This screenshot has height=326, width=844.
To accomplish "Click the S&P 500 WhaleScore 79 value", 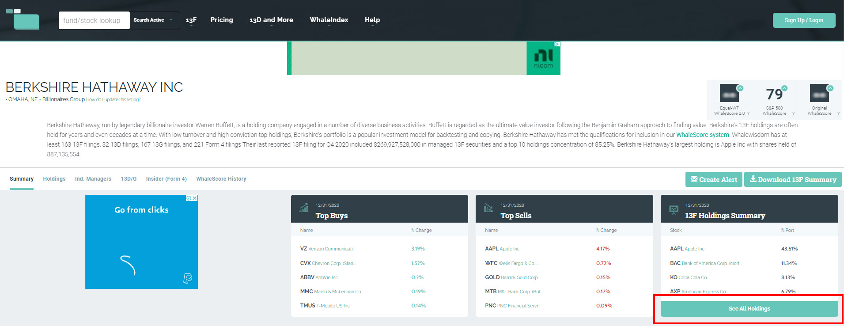I will click(x=774, y=94).
